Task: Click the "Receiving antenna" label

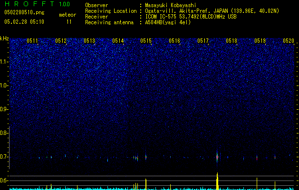Action: click(x=109, y=22)
